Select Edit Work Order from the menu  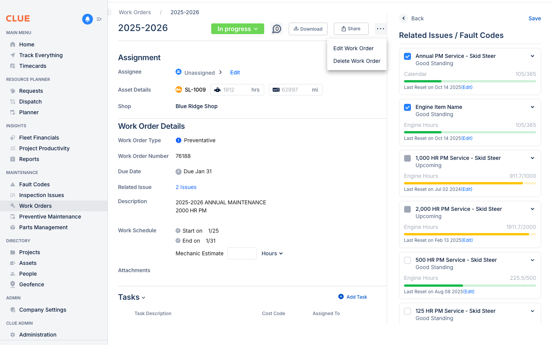click(x=353, y=48)
